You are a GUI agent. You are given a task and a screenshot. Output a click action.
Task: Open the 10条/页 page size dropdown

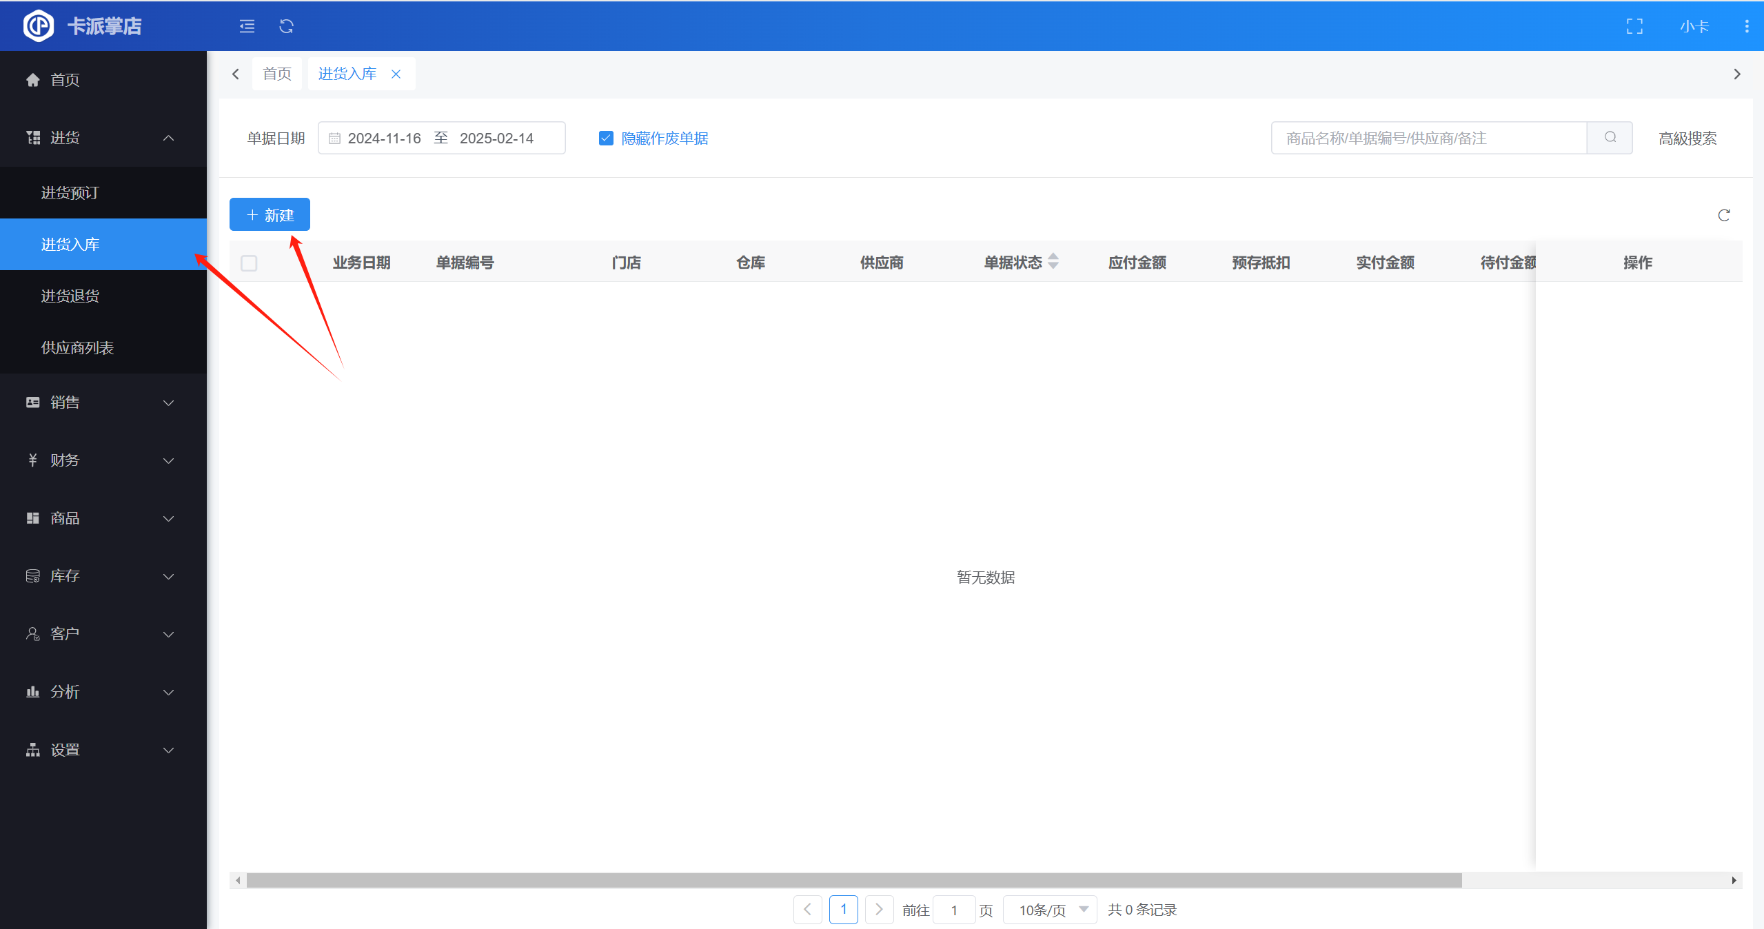(x=1050, y=910)
